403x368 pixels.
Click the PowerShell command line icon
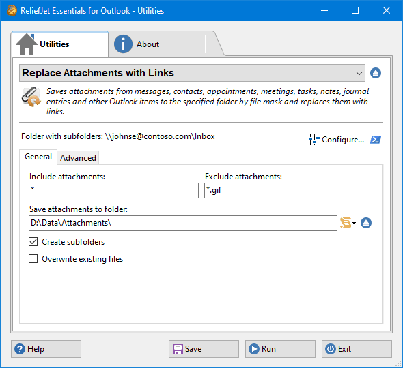(x=376, y=140)
